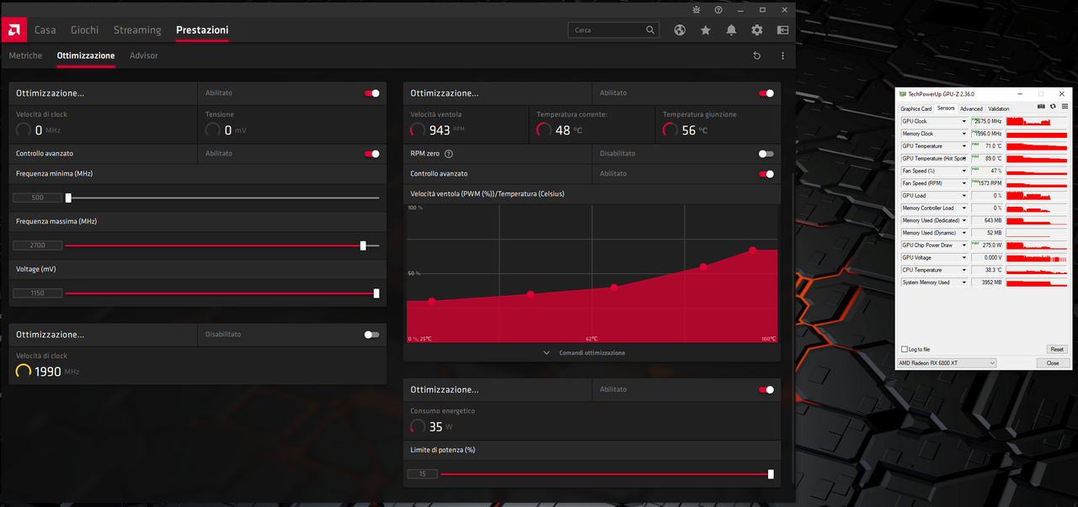The image size is (1078, 507).
Task: Click the Voltage (mV) slider handle
Action: click(376, 293)
